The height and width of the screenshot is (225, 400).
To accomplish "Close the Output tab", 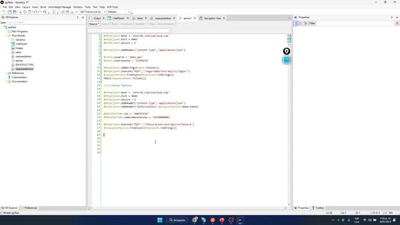I will 103,18.
